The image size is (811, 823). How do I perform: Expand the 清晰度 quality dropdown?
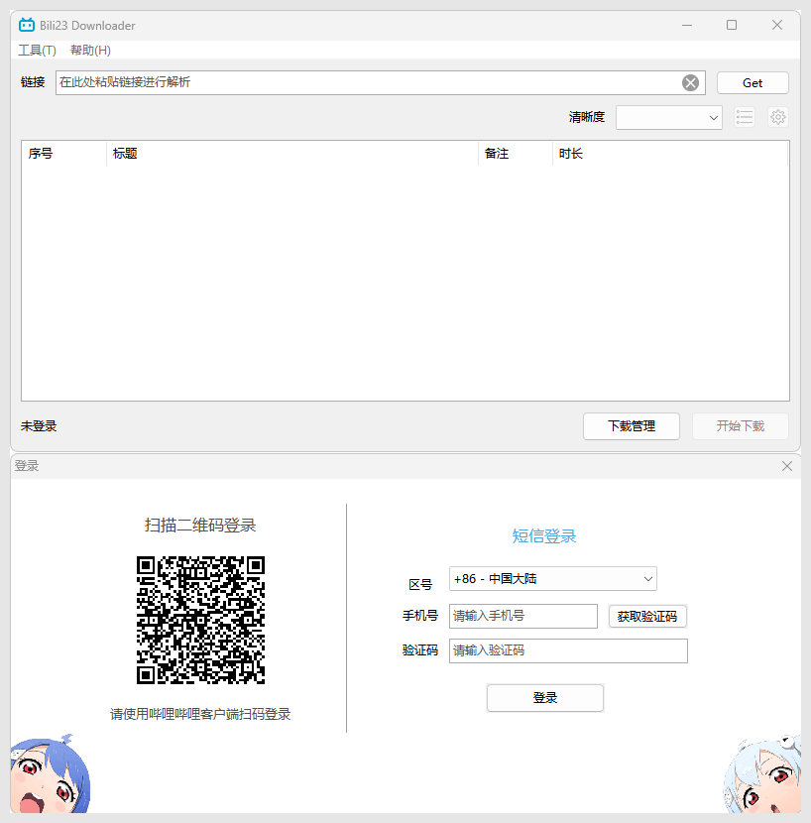coord(669,118)
